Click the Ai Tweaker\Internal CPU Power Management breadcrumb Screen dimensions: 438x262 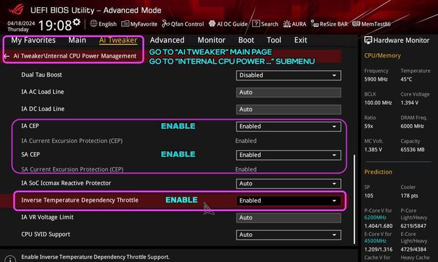(75, 56)
